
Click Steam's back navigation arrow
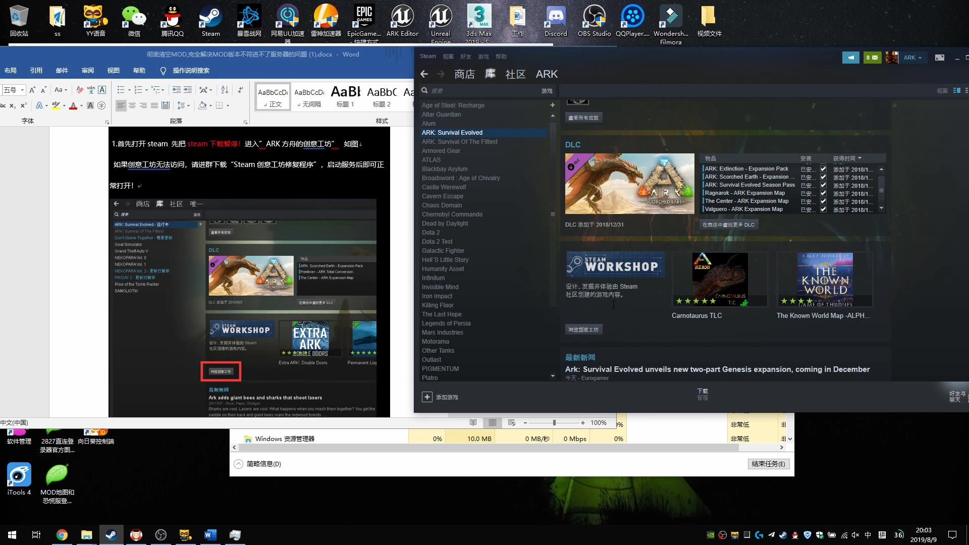tap(424, 74)
